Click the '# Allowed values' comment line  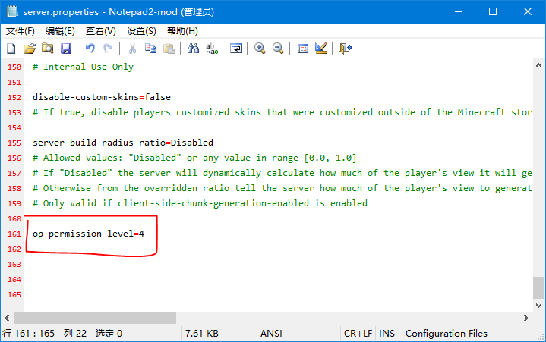(x=194, y=158)
